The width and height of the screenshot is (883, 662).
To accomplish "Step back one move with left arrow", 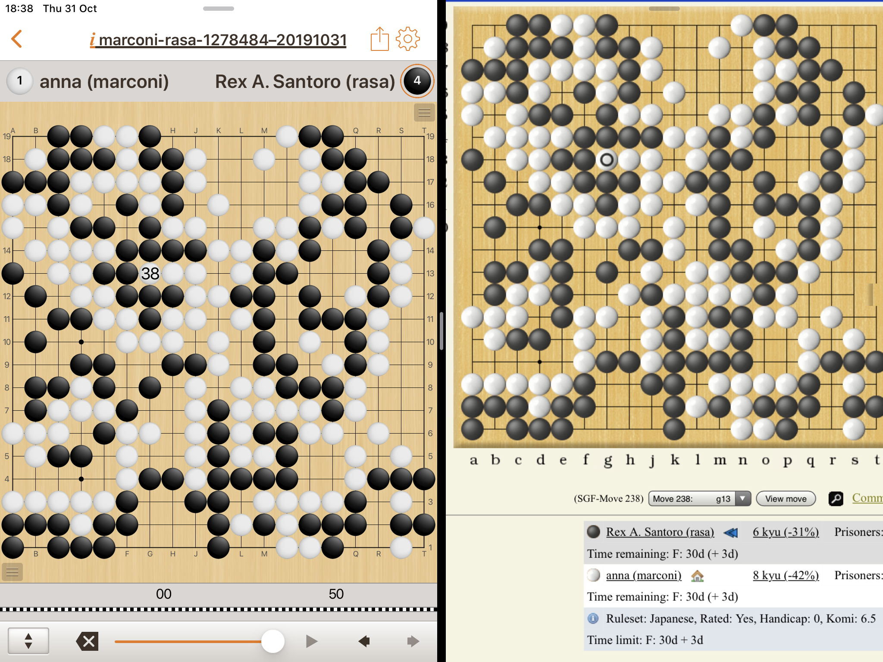I will pyautogui.click(x=364, y=641).
